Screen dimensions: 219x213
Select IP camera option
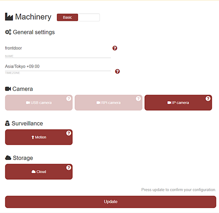(178, 103)
